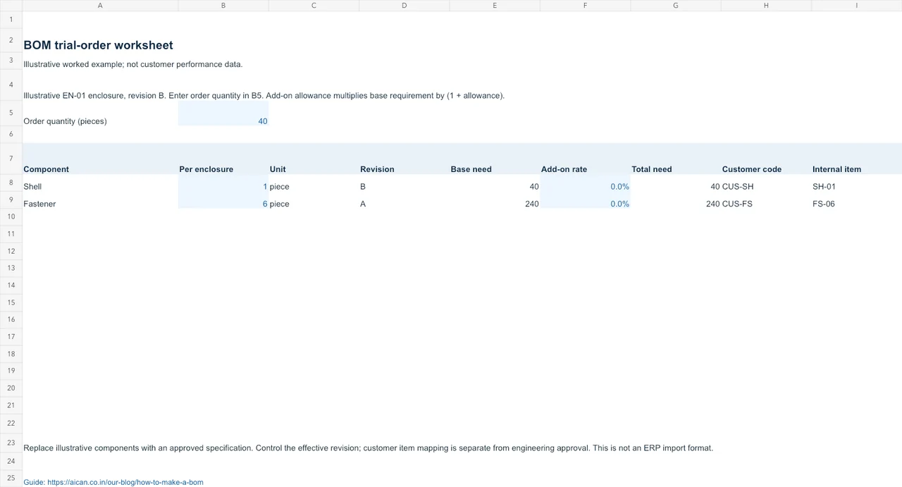Image resolution: width=902 pixels, height=487 pixels.
Task: Click the 'Add-on rate' header cell
Action: pos(585,159)
